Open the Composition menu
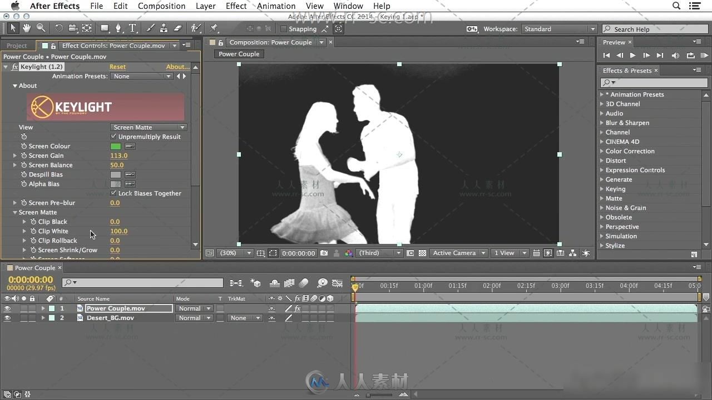Image resolution: width=712 pixels, height=400 pixels. point(161,6)
